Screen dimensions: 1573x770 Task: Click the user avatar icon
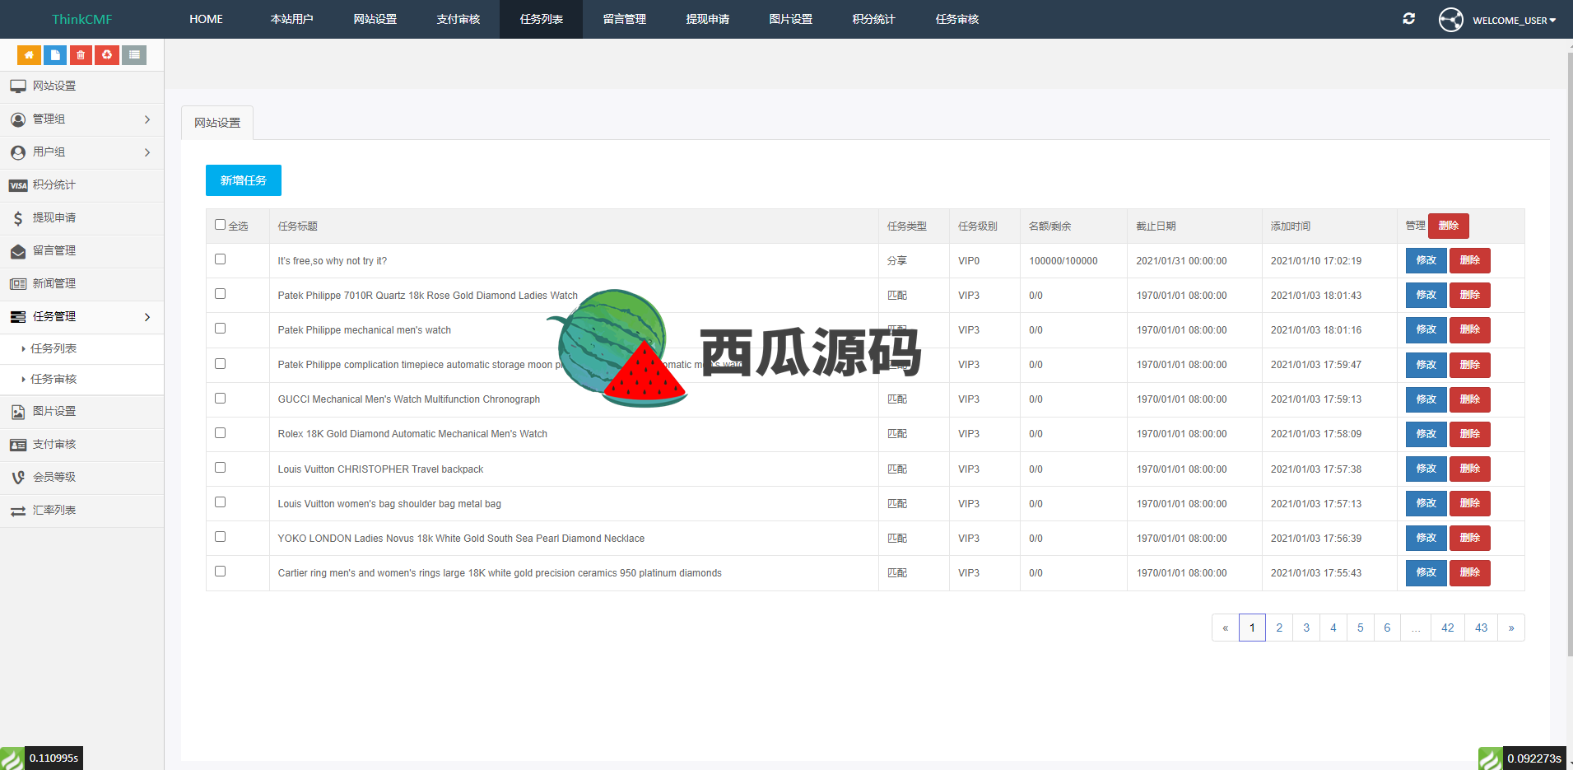[1451, 19]
